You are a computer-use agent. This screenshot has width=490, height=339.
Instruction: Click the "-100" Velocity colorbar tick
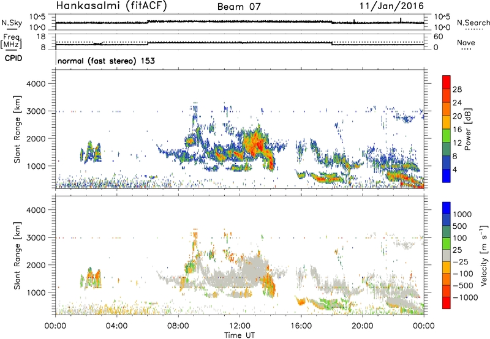[x=463, y=274]
